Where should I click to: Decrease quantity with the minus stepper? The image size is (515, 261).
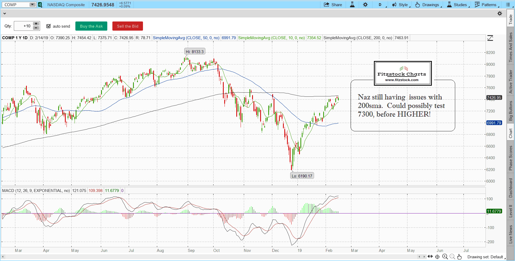point(36,28)
